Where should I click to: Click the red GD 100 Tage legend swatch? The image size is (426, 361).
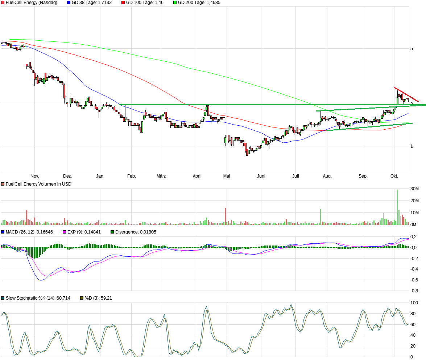[x=123, y=3]
